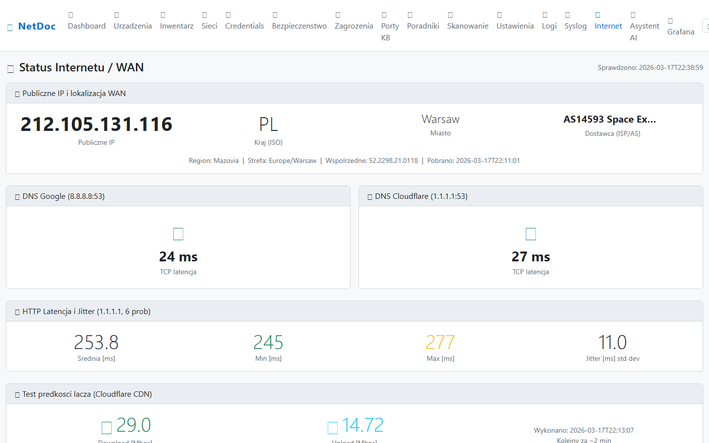Click the Inwentarz icon in navbar
Image resolution: width=709 pixels, height=443 pixels.
pos(163,15)
